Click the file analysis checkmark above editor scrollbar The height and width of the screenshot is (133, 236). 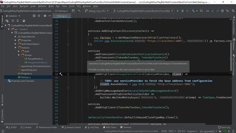coord(230,19)
